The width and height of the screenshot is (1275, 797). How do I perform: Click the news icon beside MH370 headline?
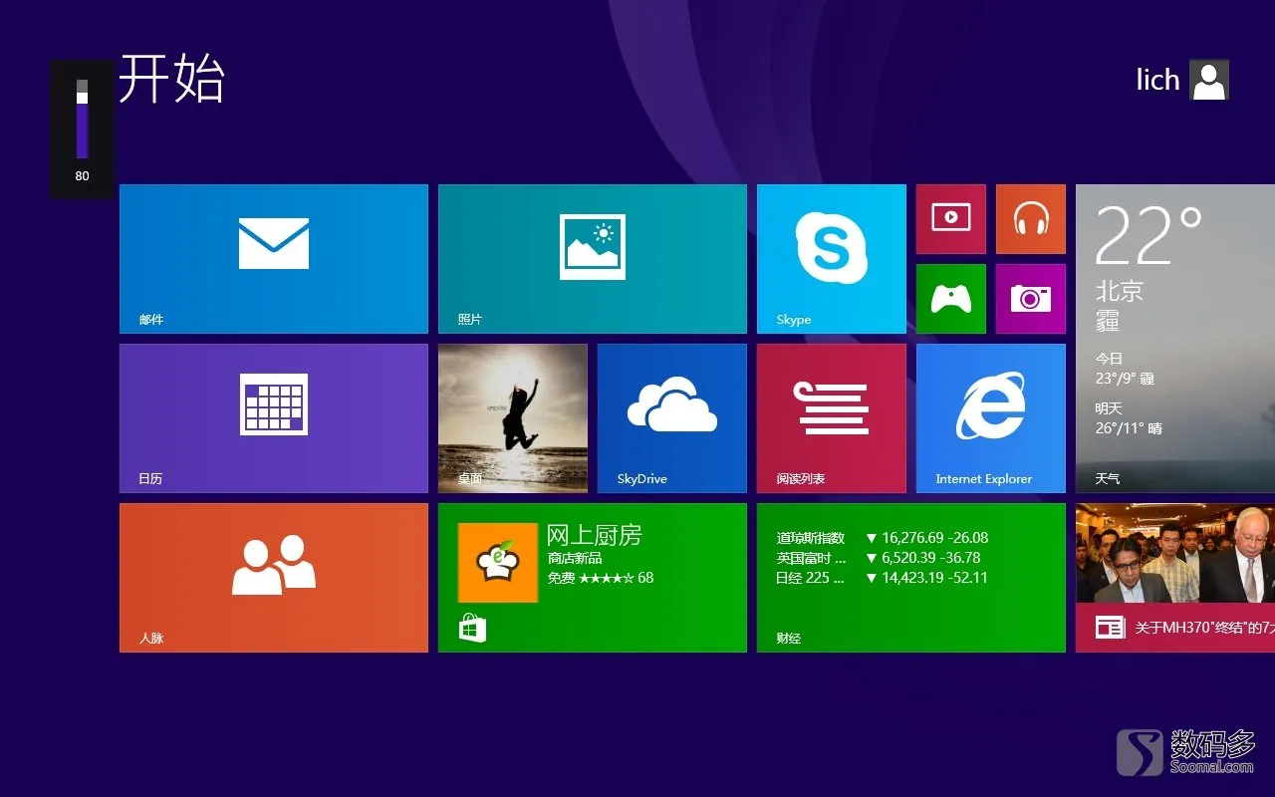[x=1110, y=628]
